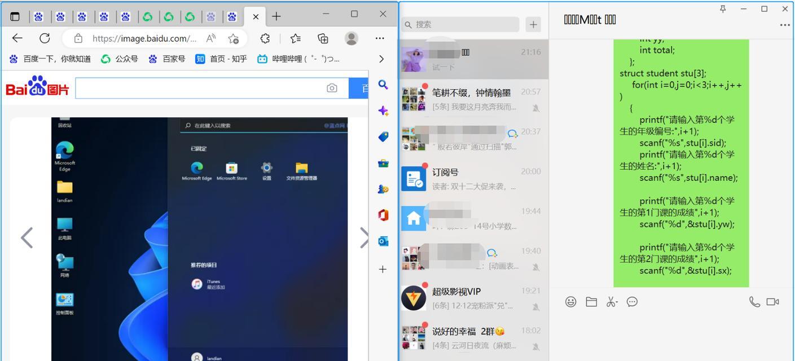Show the previous image with left arrow
Screen dimensions: 795x361
(27, 237)
